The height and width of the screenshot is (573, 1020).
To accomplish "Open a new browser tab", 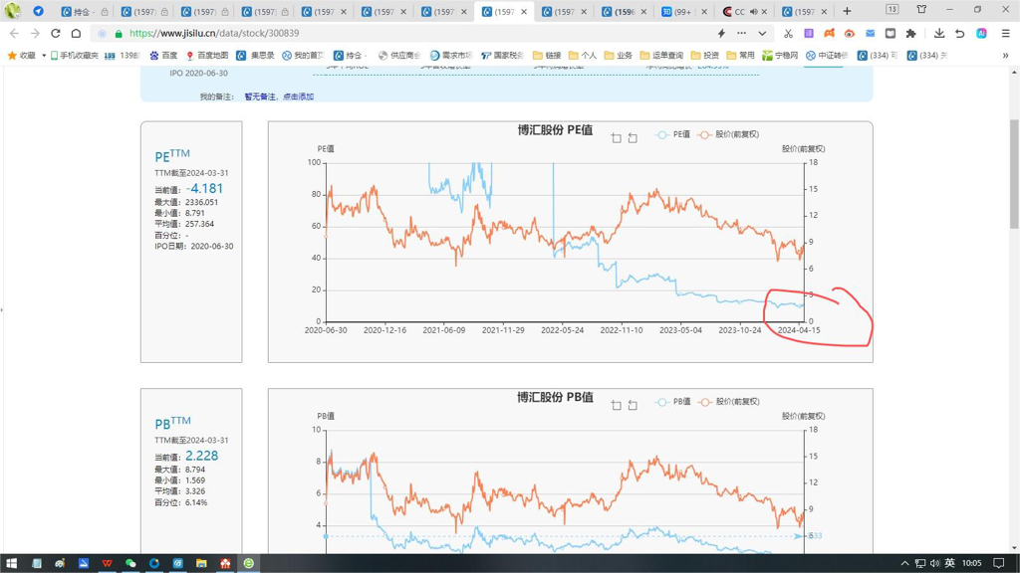I will tap(847, 11).
